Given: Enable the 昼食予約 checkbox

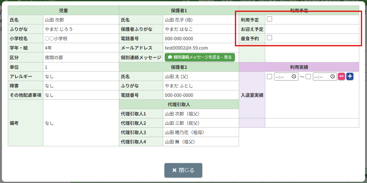Looking at the screenshot, I should [x=269, y=38].
